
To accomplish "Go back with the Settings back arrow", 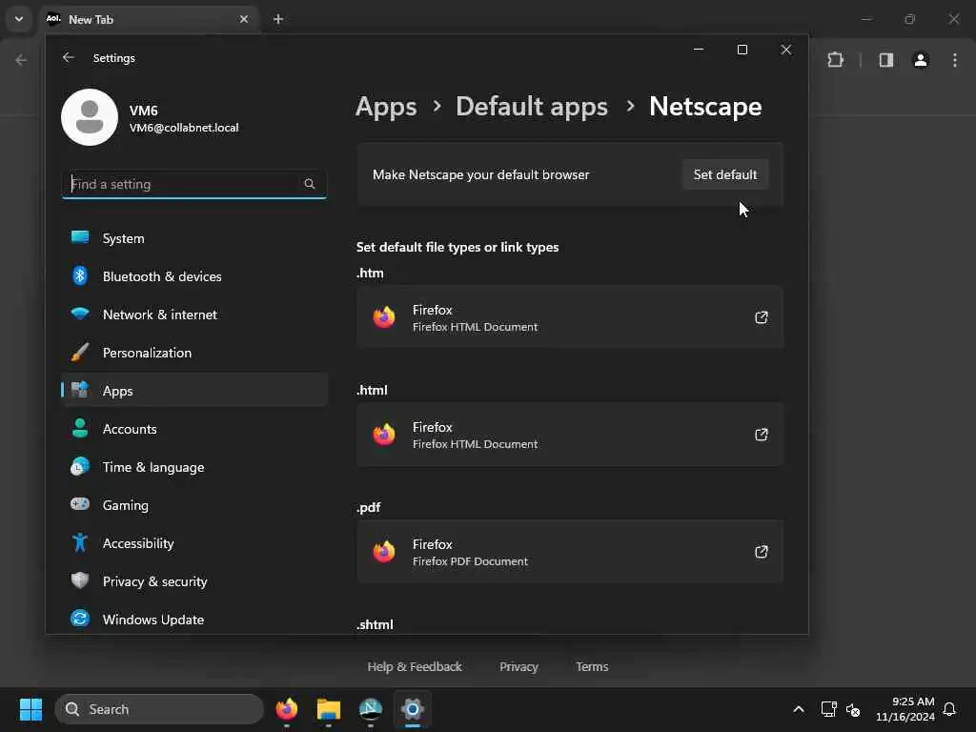I will click(x=69, y=57).
